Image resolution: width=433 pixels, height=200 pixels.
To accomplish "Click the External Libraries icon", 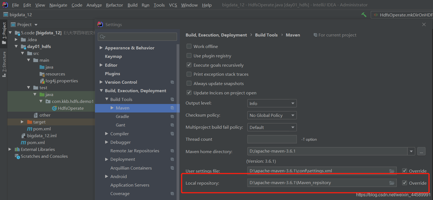I will point(17,150).
